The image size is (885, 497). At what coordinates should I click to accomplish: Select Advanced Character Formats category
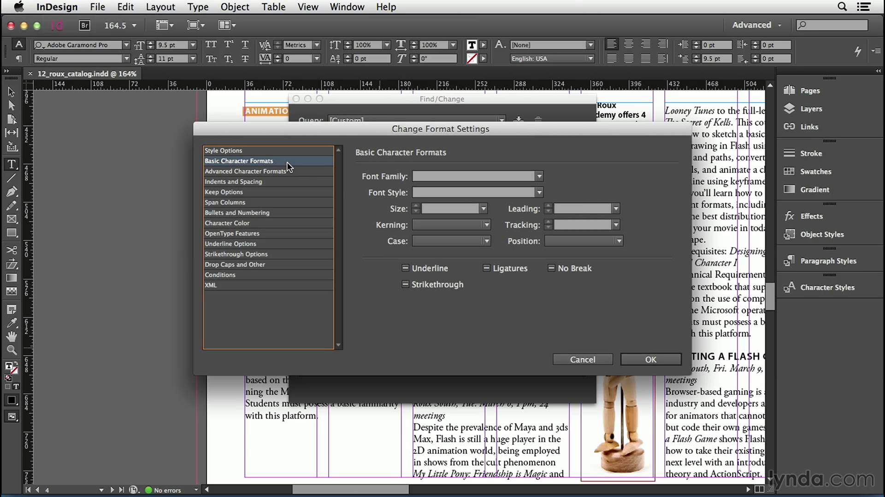[x=268, y=171]
